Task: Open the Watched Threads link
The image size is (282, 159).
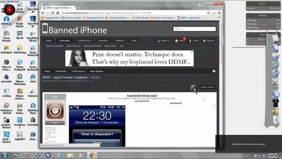Action: [x=93, y=46]
